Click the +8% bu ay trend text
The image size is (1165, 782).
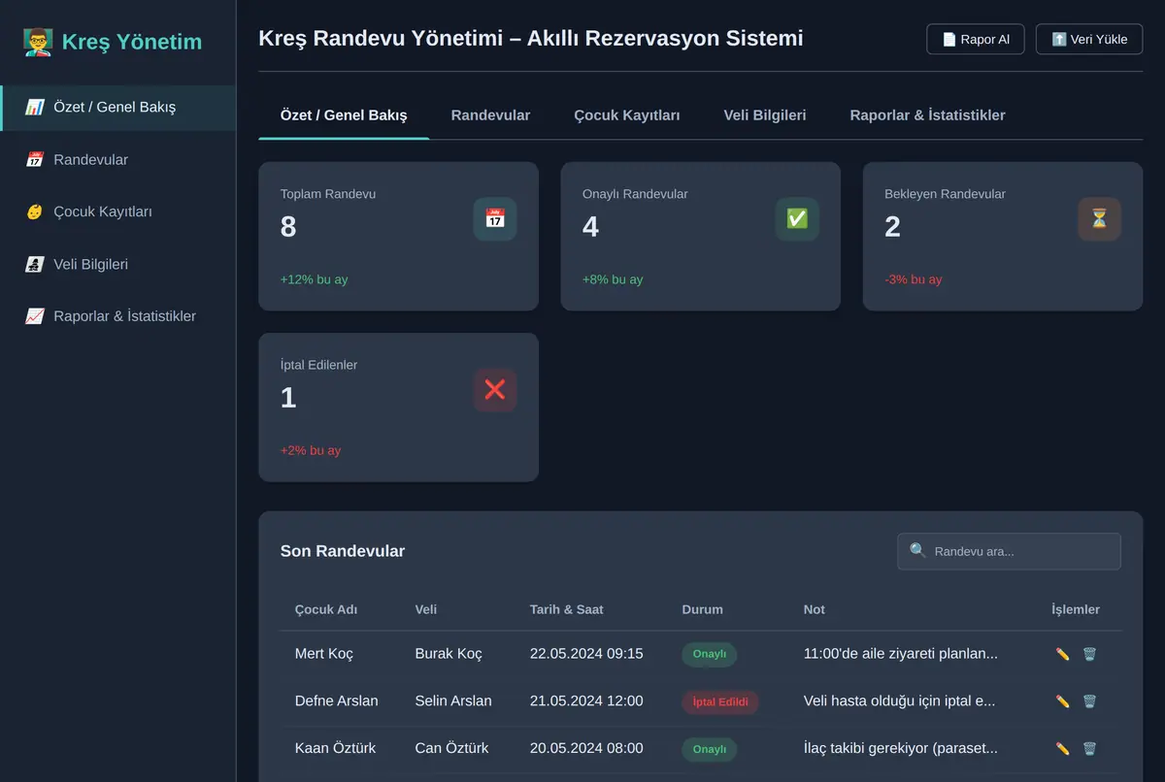point(613,279)
